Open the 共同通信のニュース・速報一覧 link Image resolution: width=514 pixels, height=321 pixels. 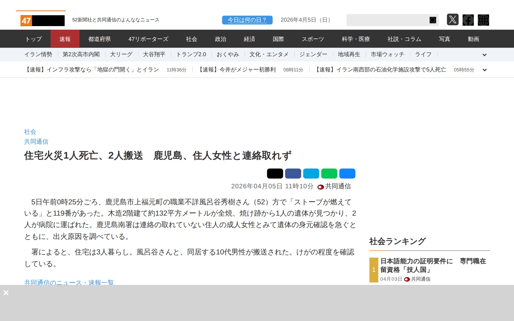tap(69, 282)
